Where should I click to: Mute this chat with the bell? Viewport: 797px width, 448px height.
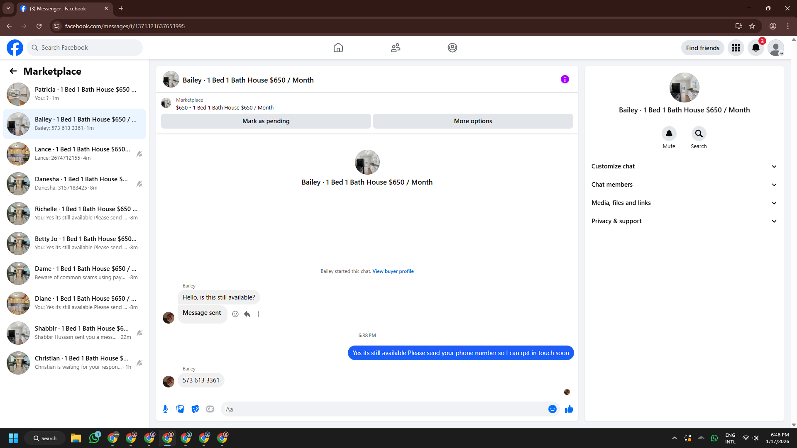coord(669,134)
